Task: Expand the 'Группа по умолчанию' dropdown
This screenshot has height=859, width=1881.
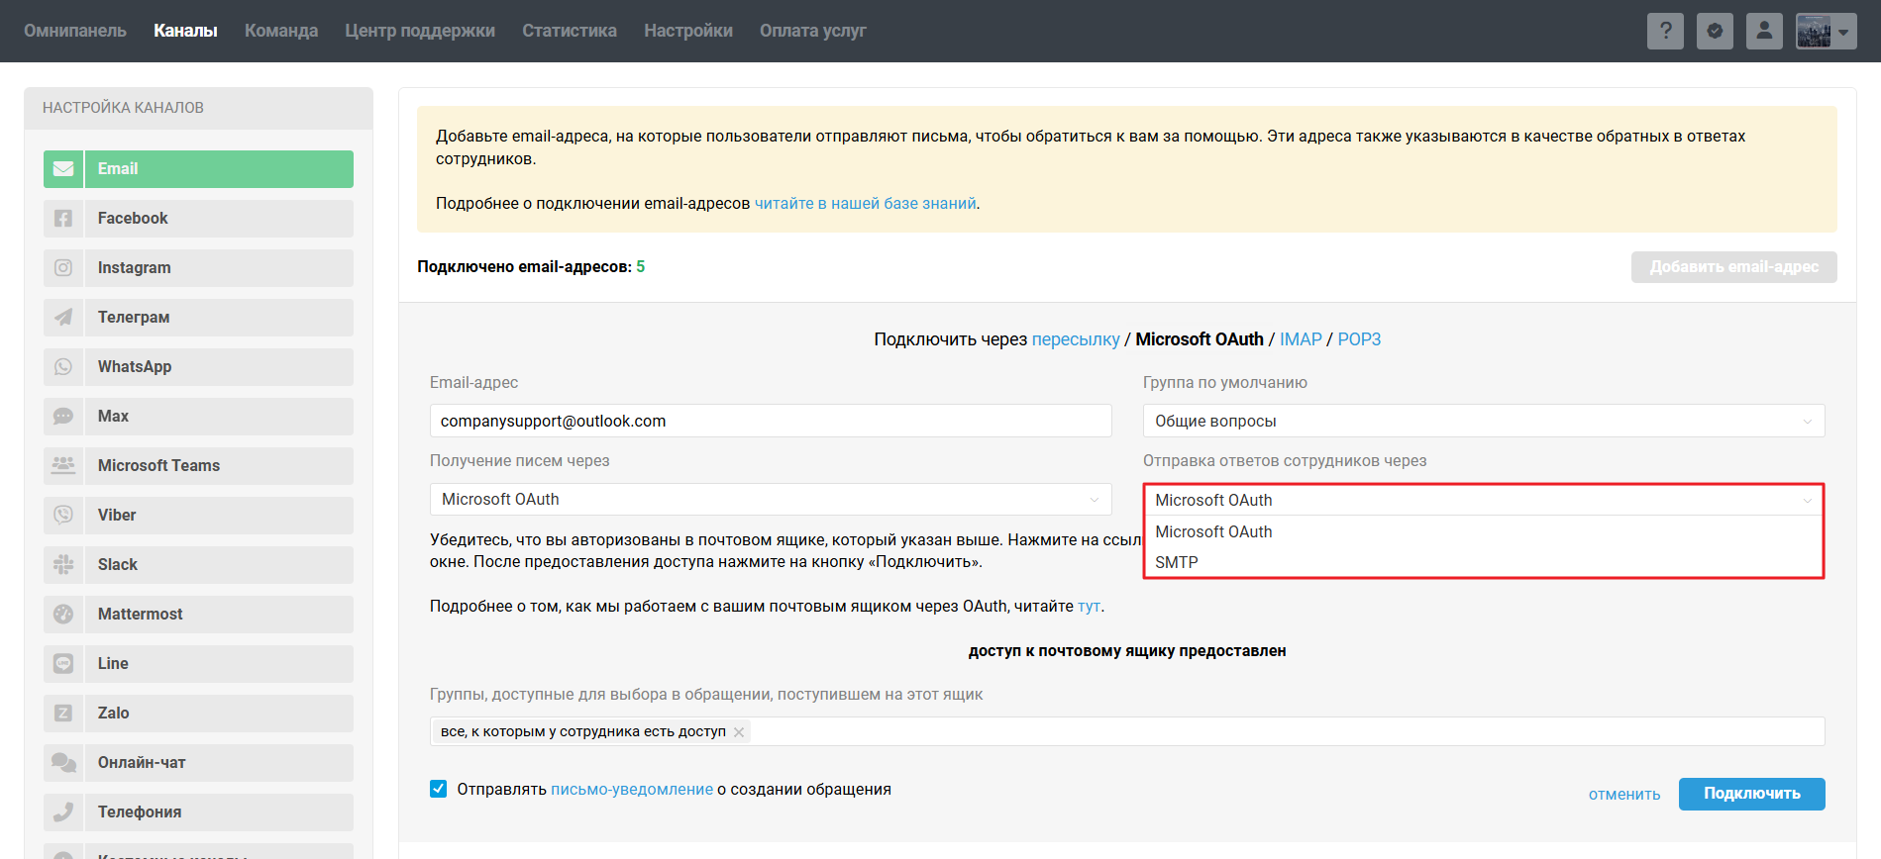Action: [x=1483, y=421]
